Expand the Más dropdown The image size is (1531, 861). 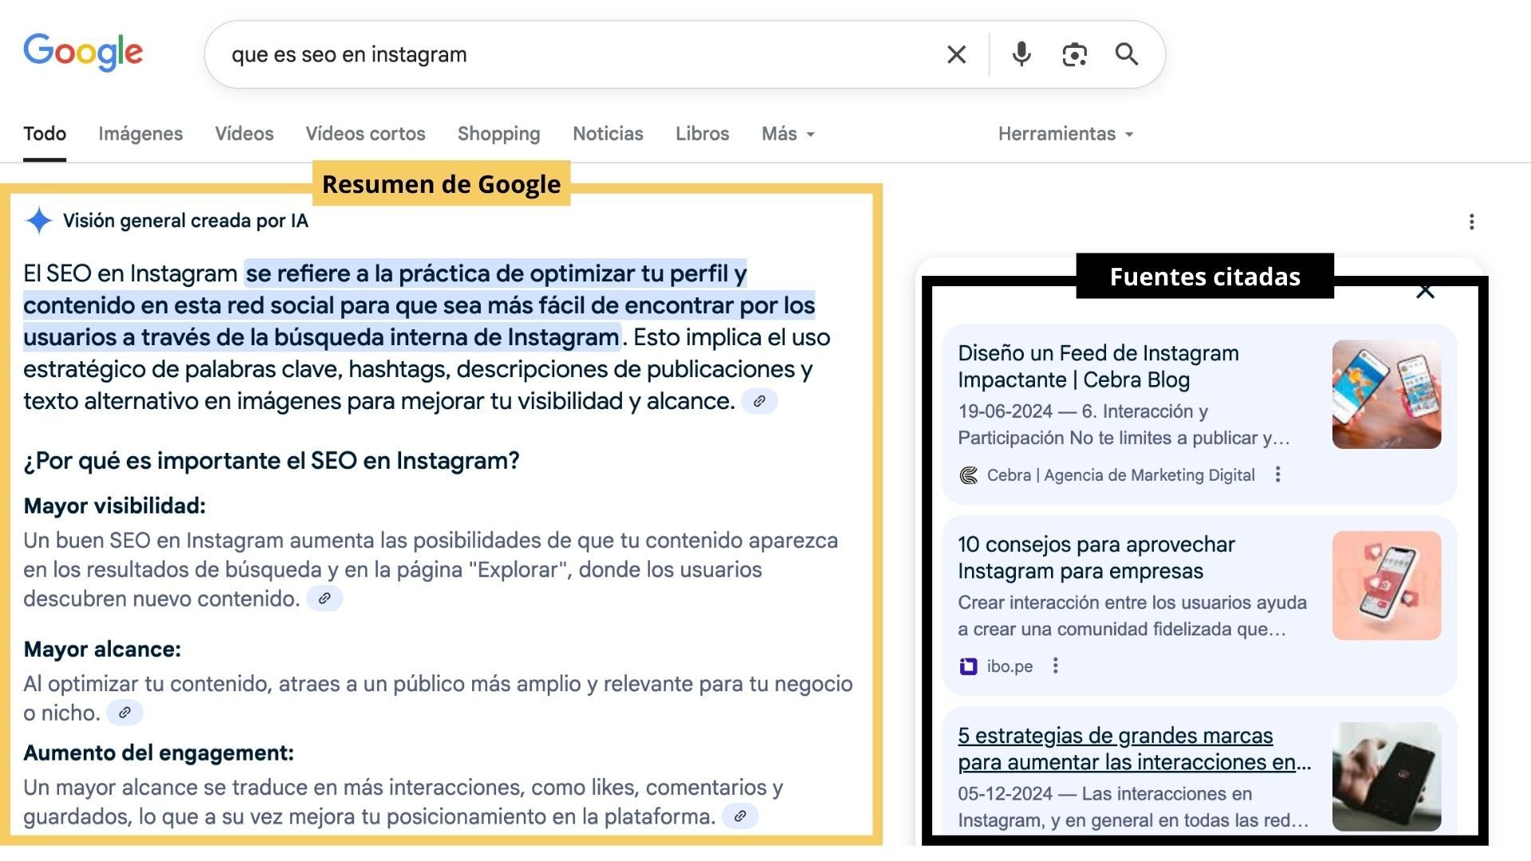(788, 134)
